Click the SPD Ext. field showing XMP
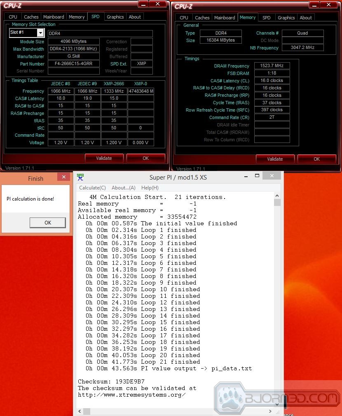Screen dimensions: 342x416 coord(142,64)
